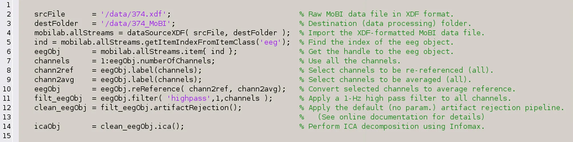Click the 'eeg' string literal
The image size is (573, 142).
(271, 42)
